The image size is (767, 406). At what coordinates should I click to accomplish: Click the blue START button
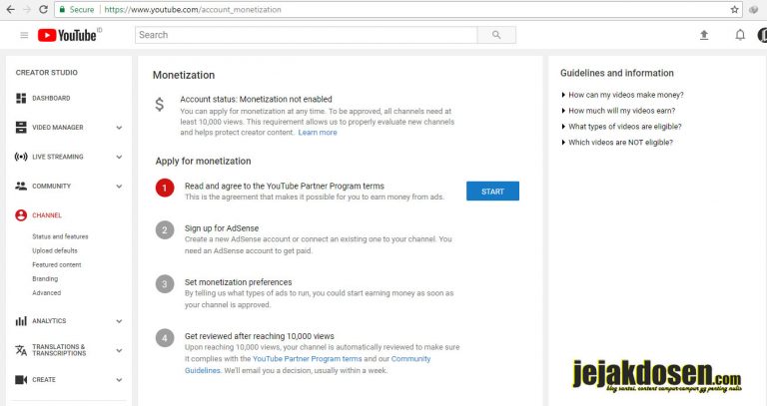point(492,192)
